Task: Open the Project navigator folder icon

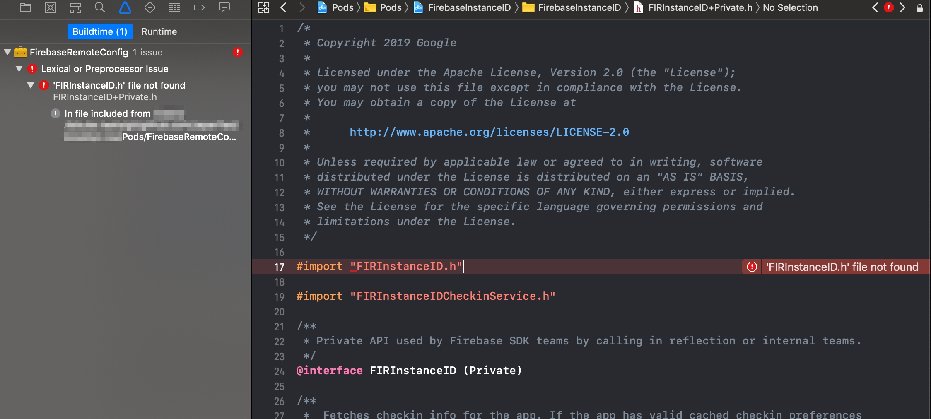Action: [26, 7]
